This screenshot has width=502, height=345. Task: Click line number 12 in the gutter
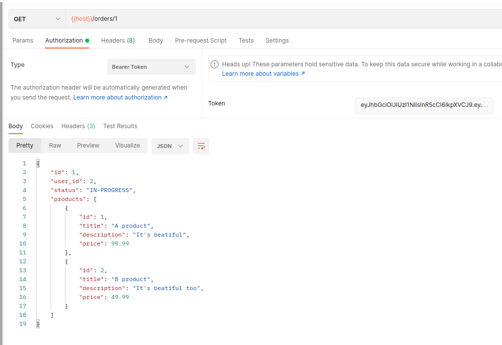point(22,261)
